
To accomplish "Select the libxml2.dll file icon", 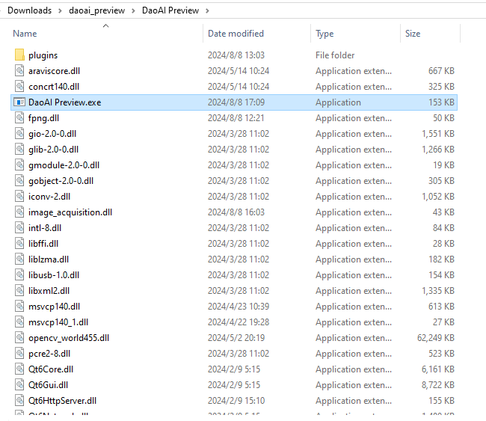I will point(19,290).
